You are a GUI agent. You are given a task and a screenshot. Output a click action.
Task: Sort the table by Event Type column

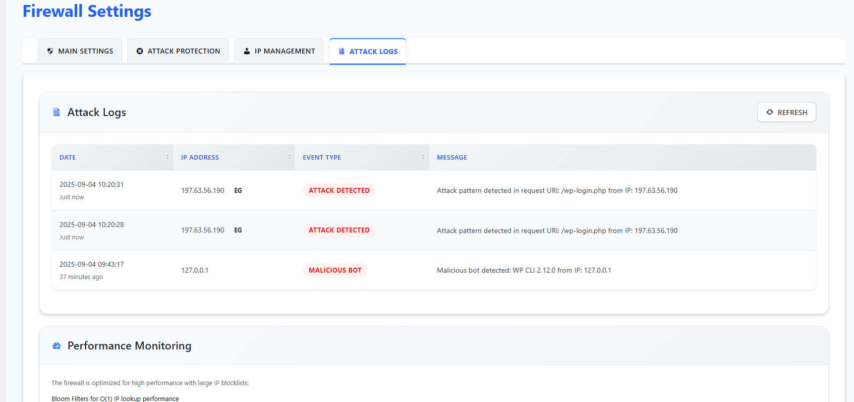tap(362, 157)
